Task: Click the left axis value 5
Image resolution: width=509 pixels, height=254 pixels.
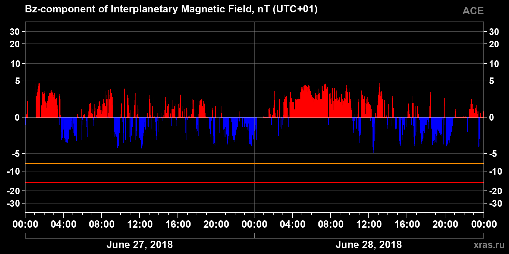Action: coord(17,81)
